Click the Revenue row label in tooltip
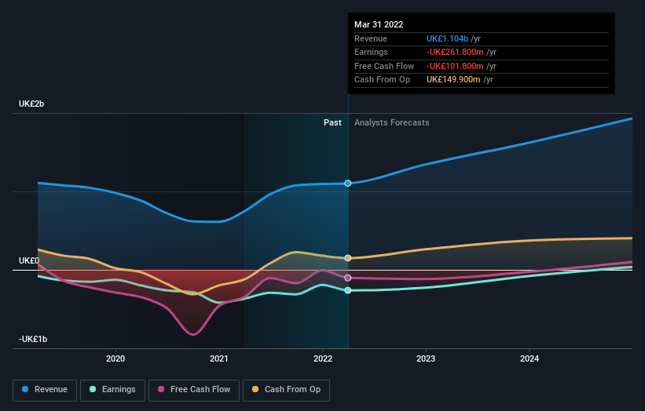The height and width of the screenshot is (411, 645). tap(371, 38)
